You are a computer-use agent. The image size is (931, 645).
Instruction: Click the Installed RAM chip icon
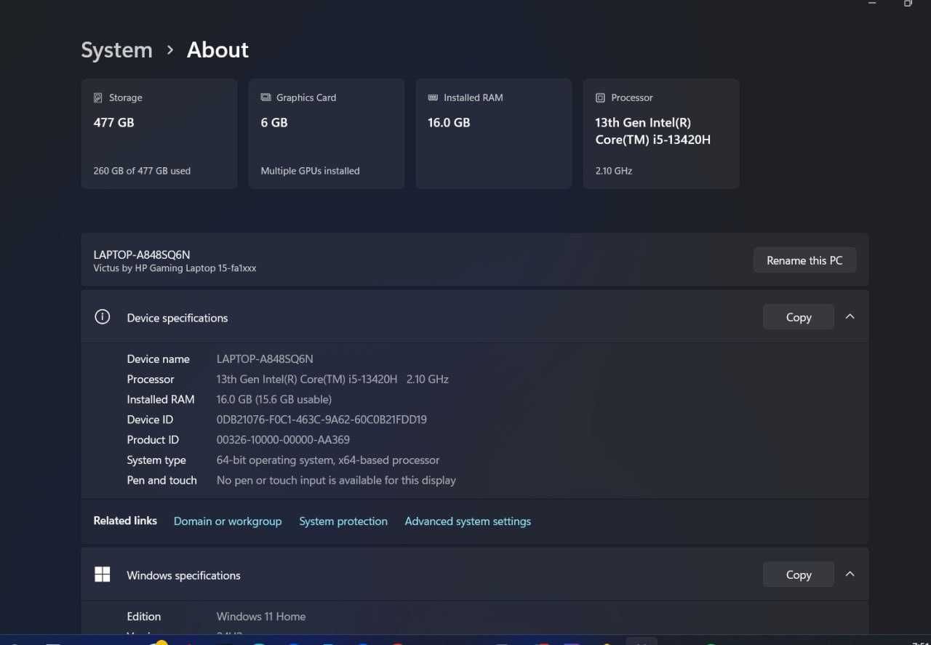pyautogui.click(x=433, y=97)
